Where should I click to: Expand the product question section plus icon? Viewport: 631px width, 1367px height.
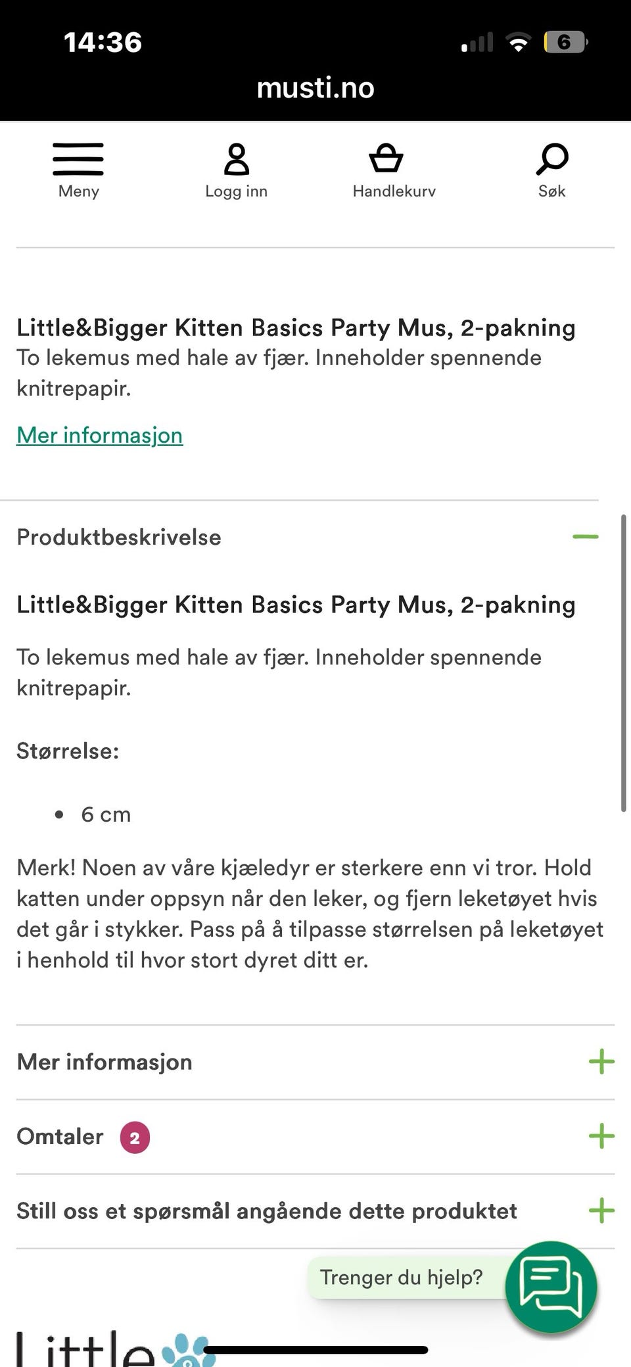601,1210
